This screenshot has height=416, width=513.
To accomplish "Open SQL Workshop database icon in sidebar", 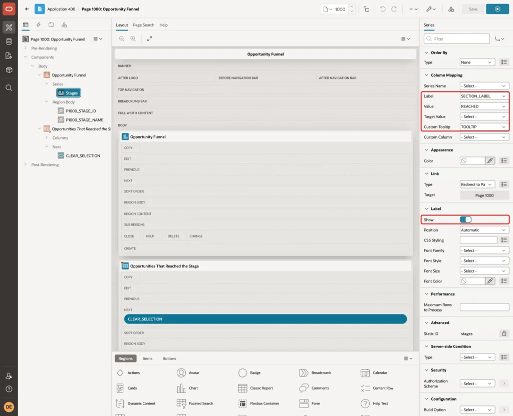I will [x=9, y=41].
